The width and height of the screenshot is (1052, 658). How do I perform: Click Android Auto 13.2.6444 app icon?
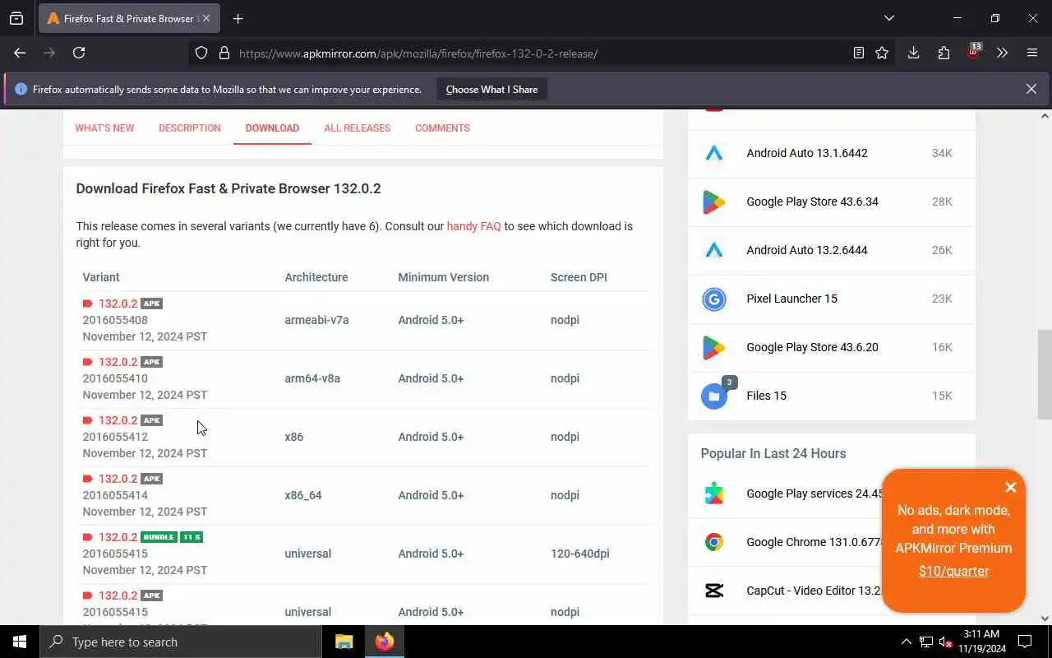tap(714, 250)
